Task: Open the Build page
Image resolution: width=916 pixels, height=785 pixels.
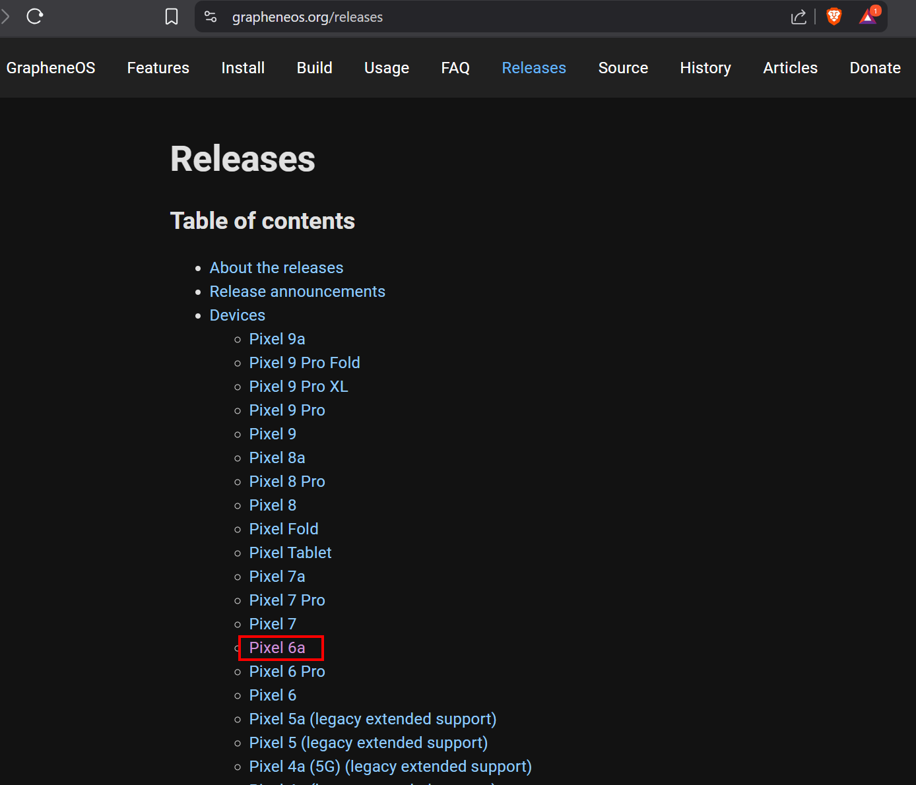Action: (x=315, y=68)
